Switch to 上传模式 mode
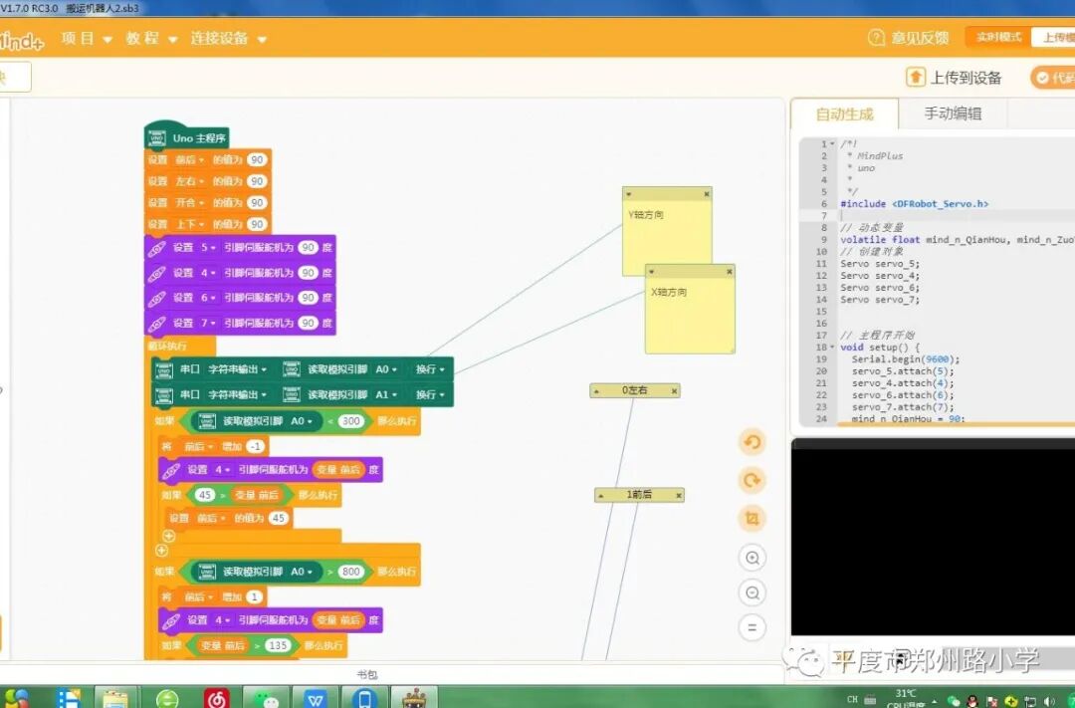The image size is (1075, 708). coord(1055,38)
